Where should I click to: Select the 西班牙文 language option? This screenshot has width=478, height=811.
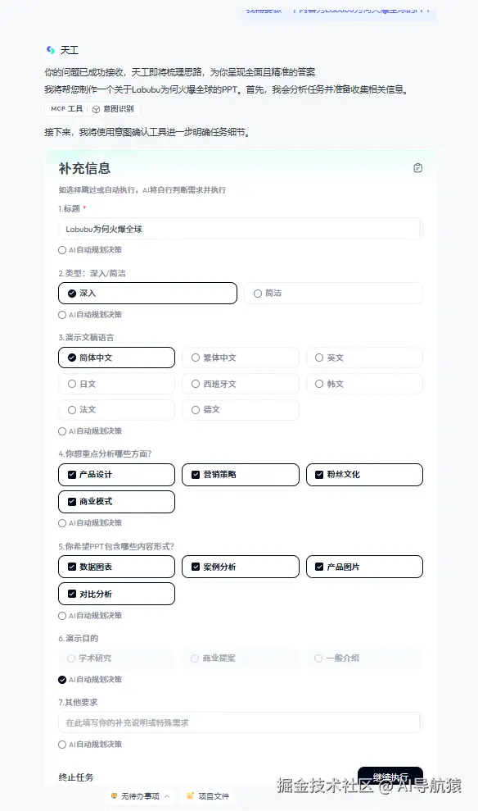pos(195,383)
